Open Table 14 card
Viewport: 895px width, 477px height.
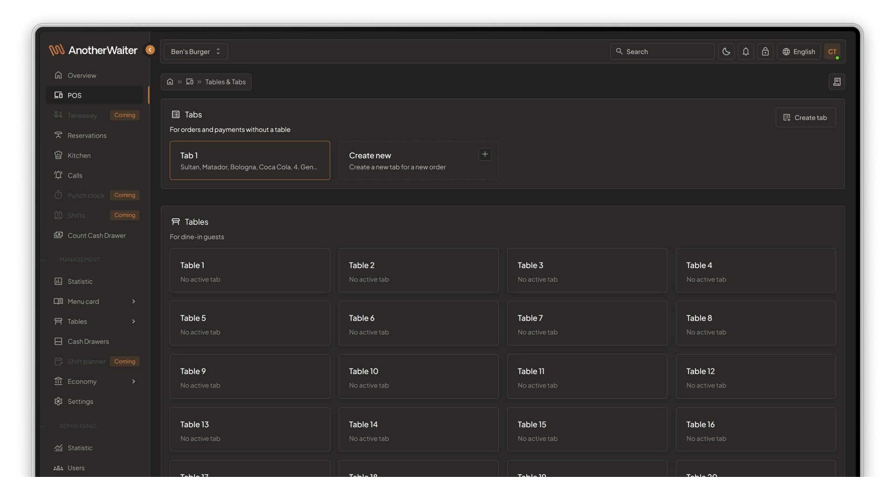[x=419, y=429]
